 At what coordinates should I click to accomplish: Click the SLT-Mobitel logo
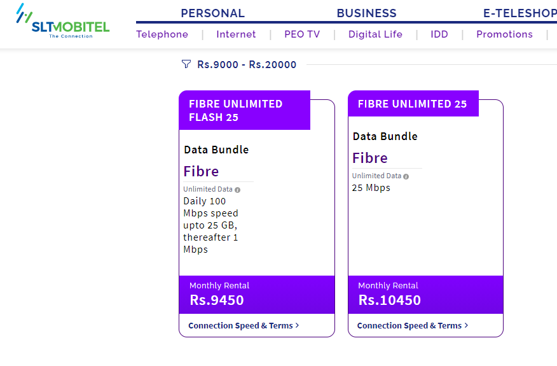pos(63,21)
